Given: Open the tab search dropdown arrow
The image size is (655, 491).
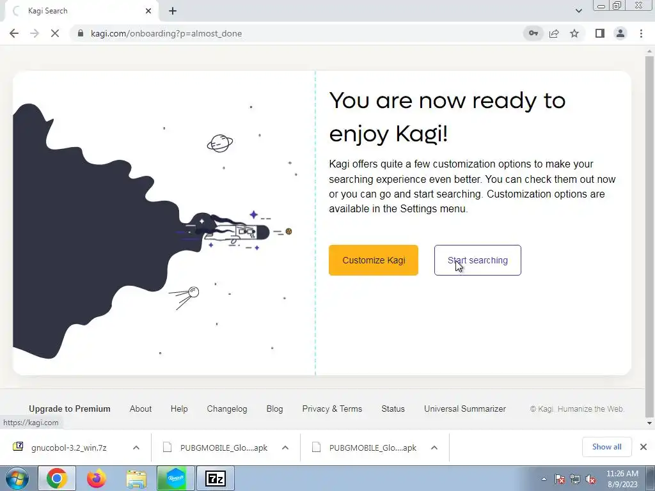Looking at the screenshot, I should click(578, 11).
